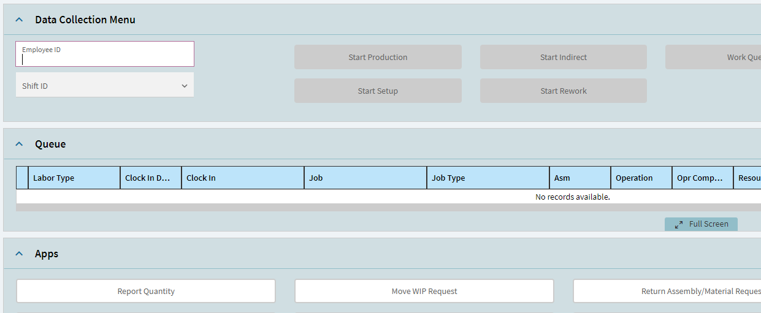Click the Start Setup button
Viewport: 761px width, 313px height.
point(378,91)
